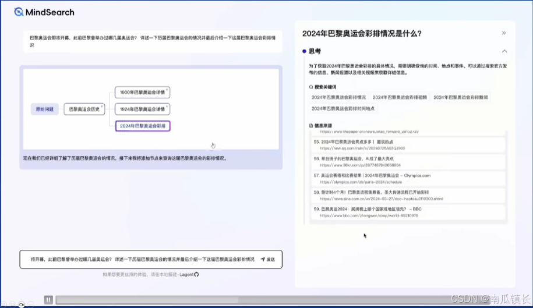
Task: Click the 思考 section heading
Action: tap(315, 51)
